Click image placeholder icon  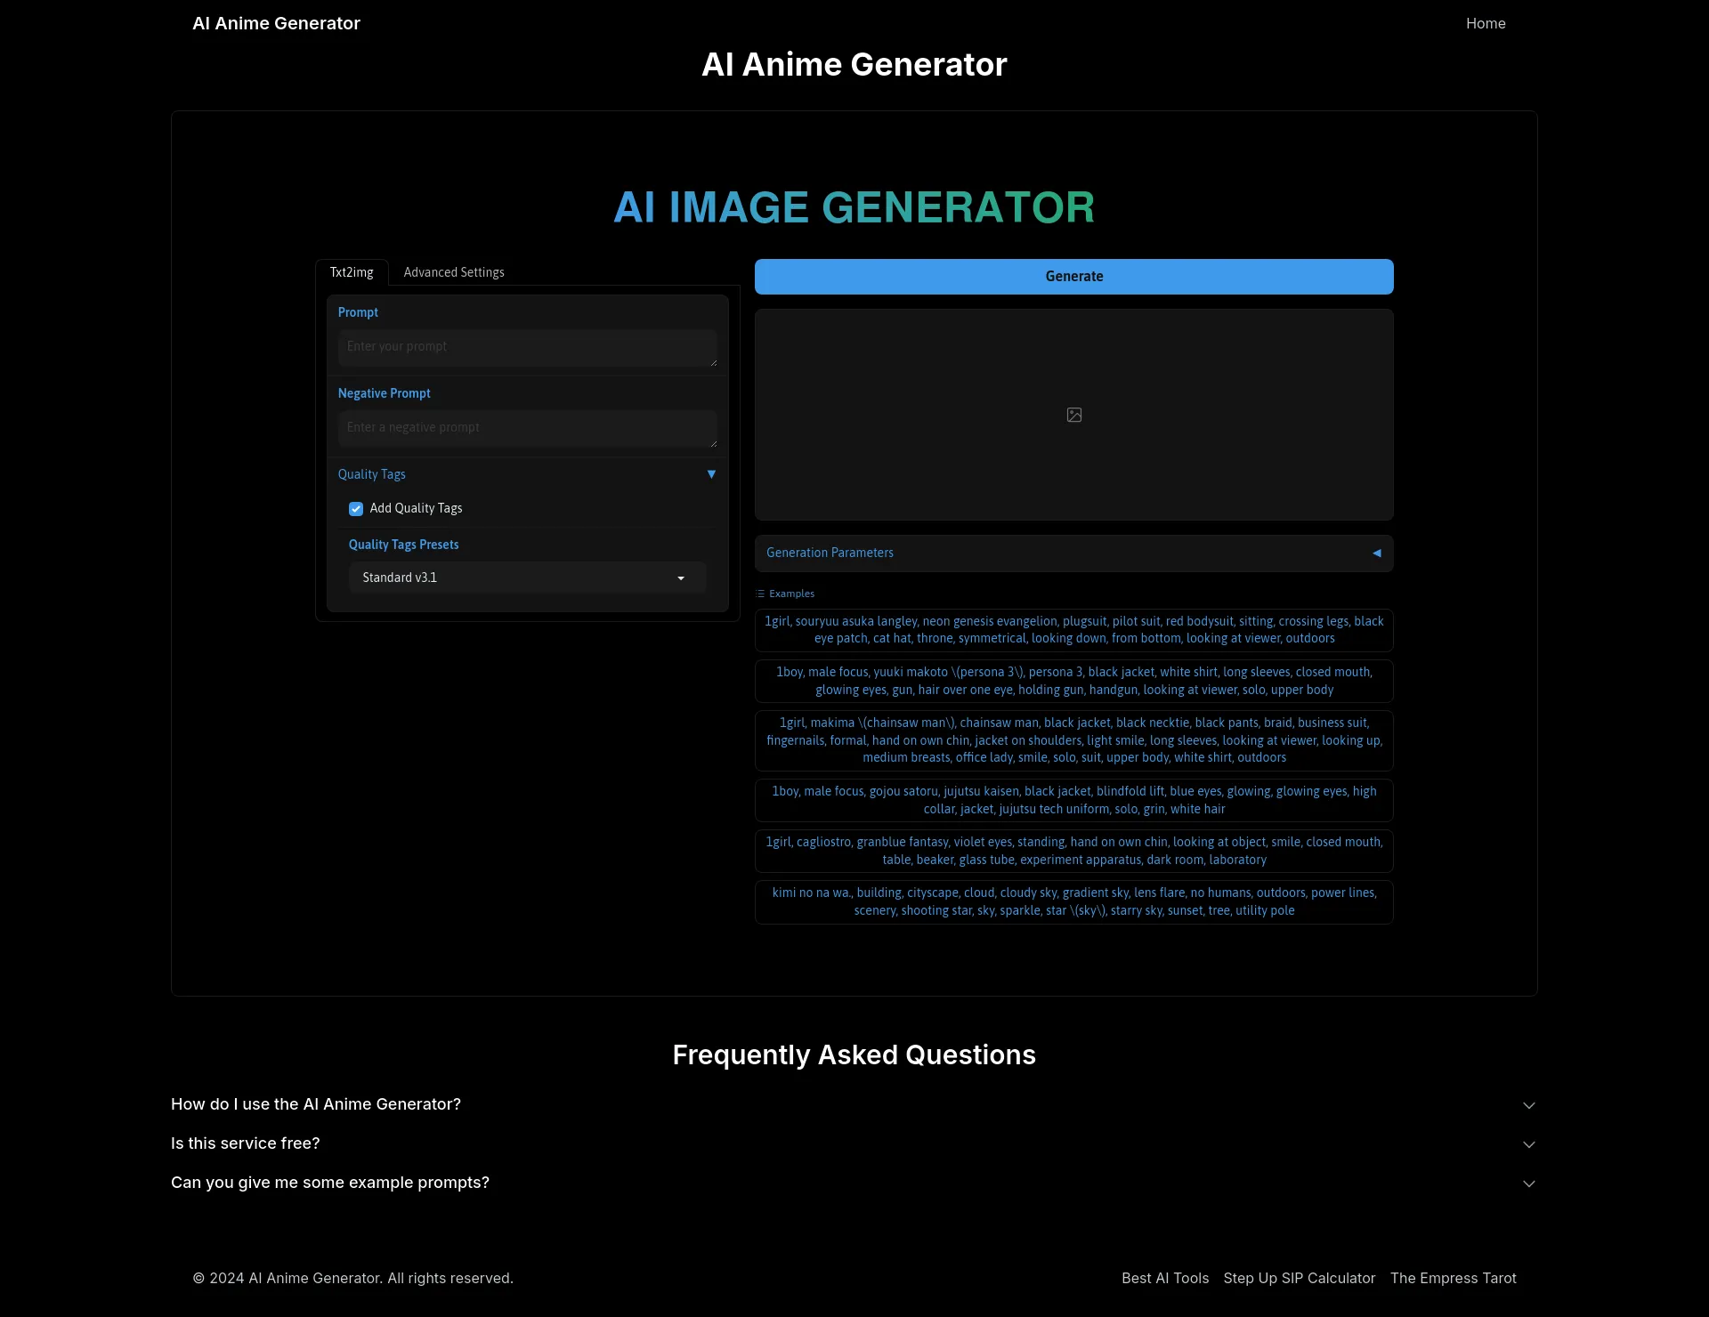(1075, 415)
